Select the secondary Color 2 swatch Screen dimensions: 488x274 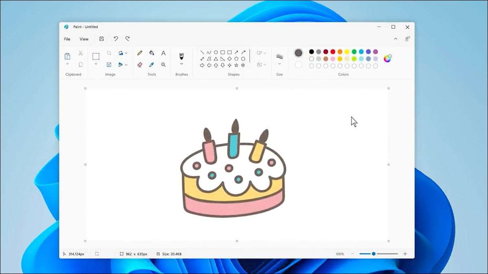298,65
